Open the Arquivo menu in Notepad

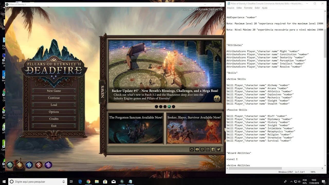pyautogui.click(x=230, y=8)
